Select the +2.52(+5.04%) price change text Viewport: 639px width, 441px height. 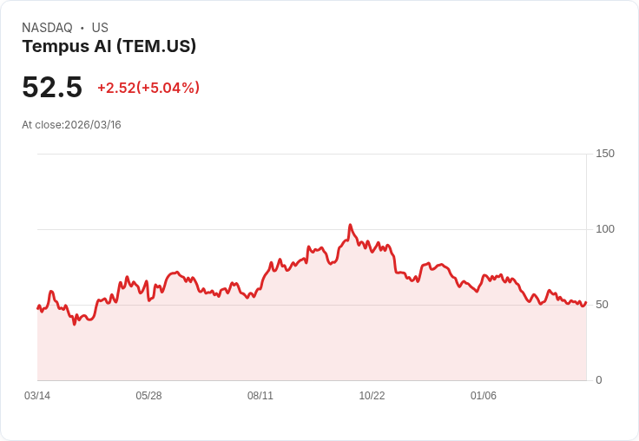[148, 88]
